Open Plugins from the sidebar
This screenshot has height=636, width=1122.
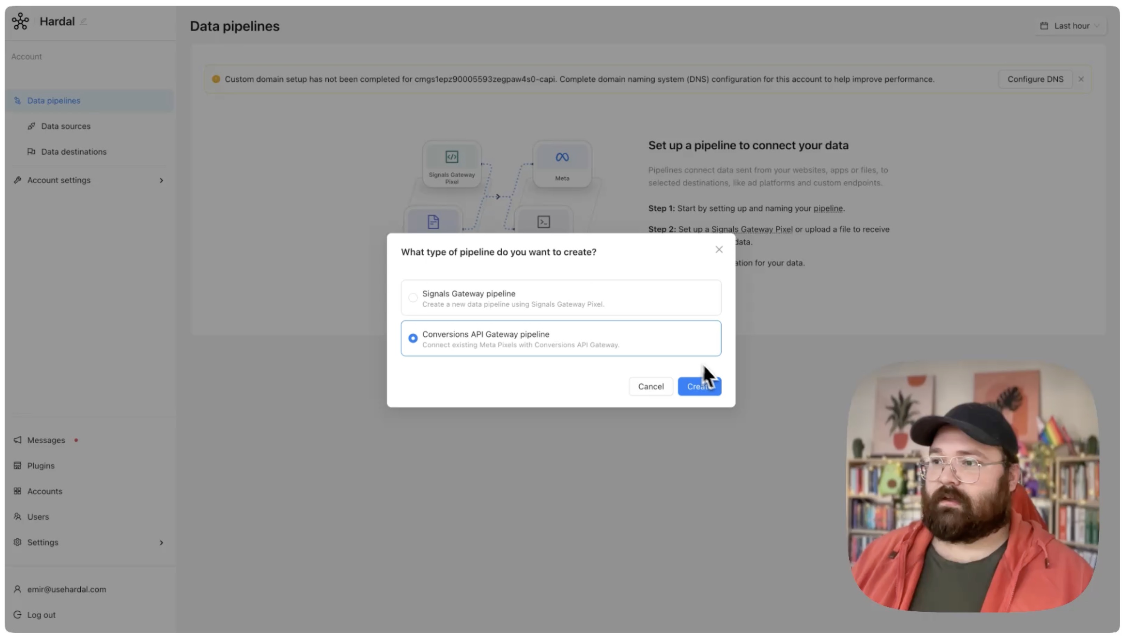click(41, 466)
